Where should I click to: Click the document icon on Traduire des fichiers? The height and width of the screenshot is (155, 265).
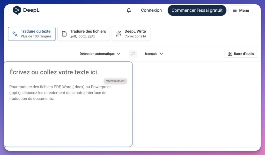64,34
